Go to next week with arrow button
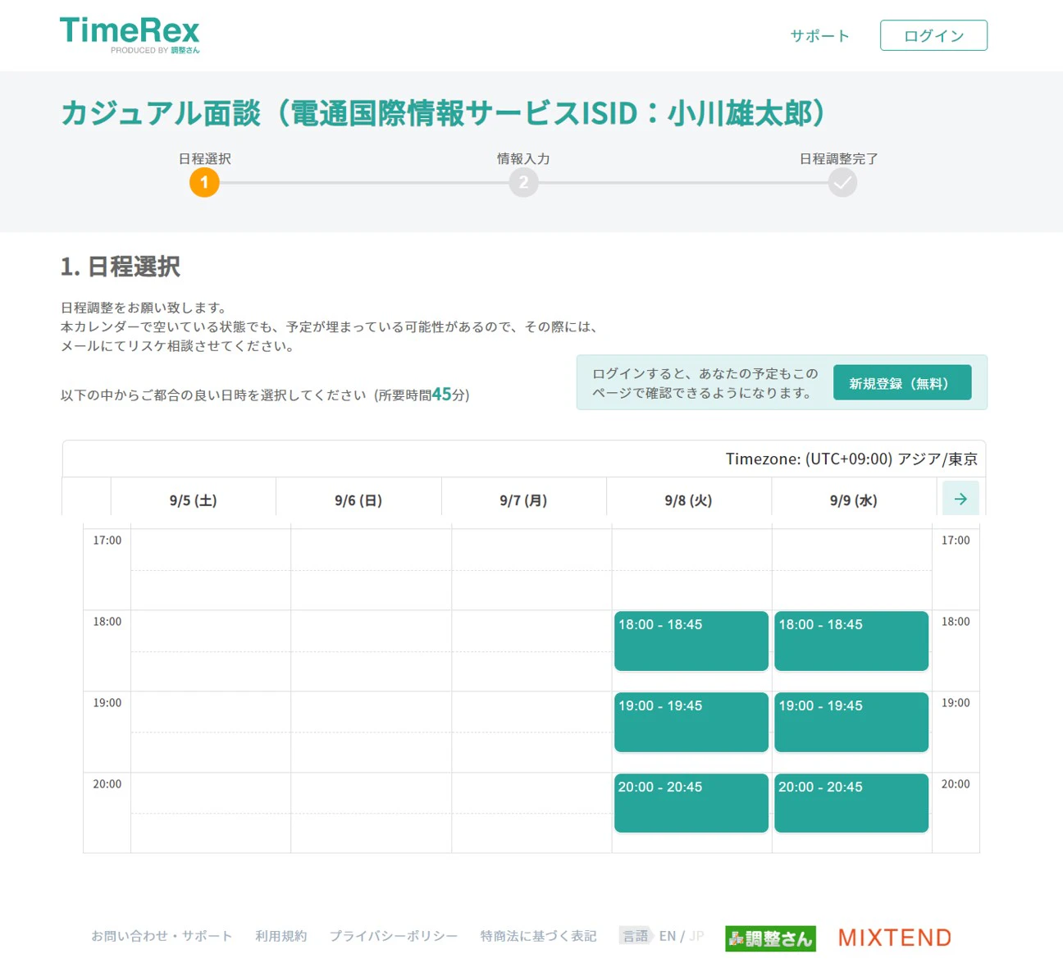 960,499
